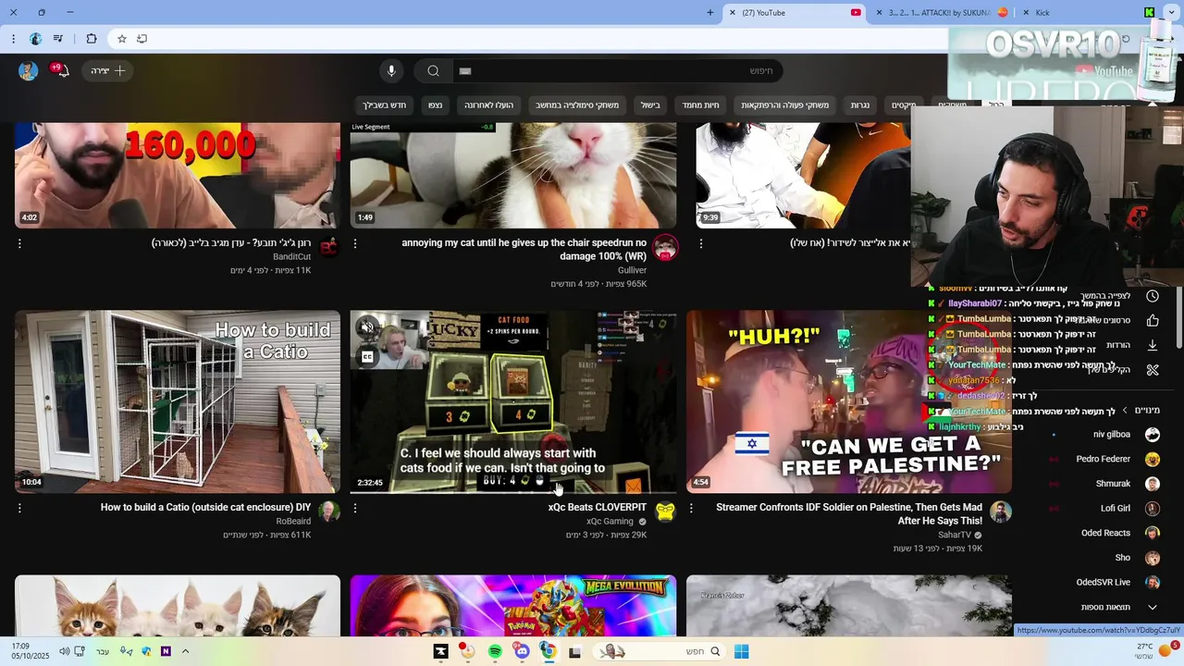Open options menu for Catio video

click(x=19, y=508)
